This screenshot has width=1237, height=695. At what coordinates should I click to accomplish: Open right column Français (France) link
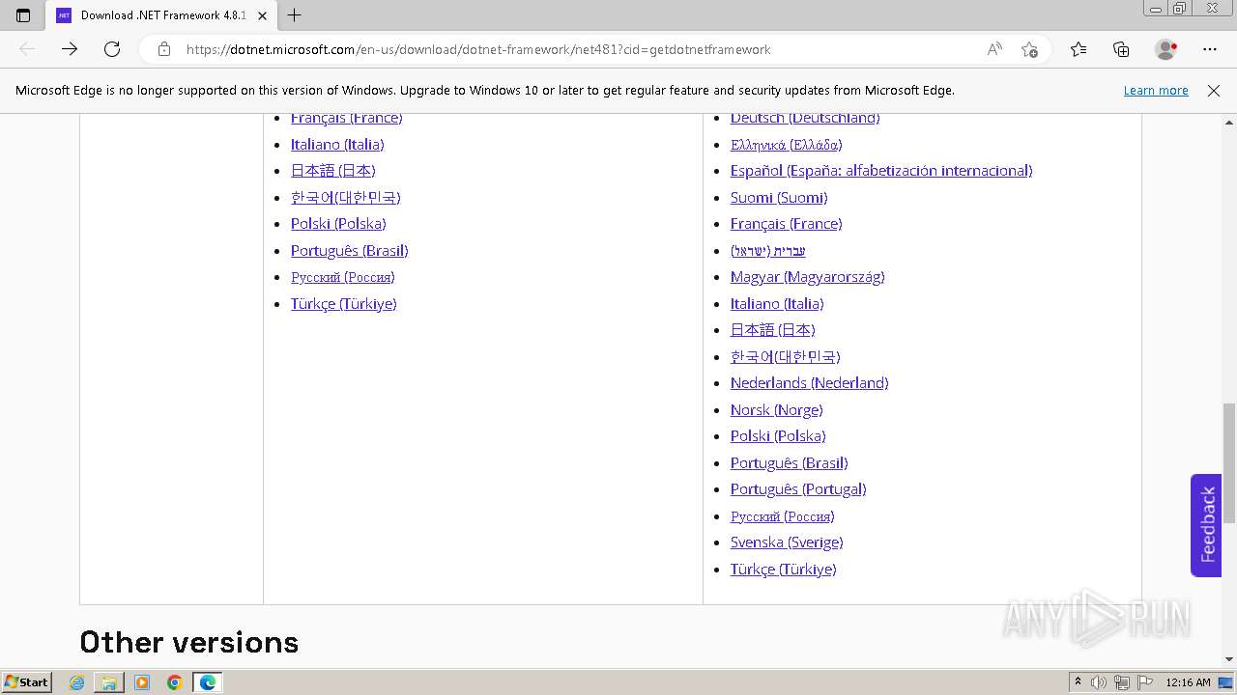pos(786,224)
